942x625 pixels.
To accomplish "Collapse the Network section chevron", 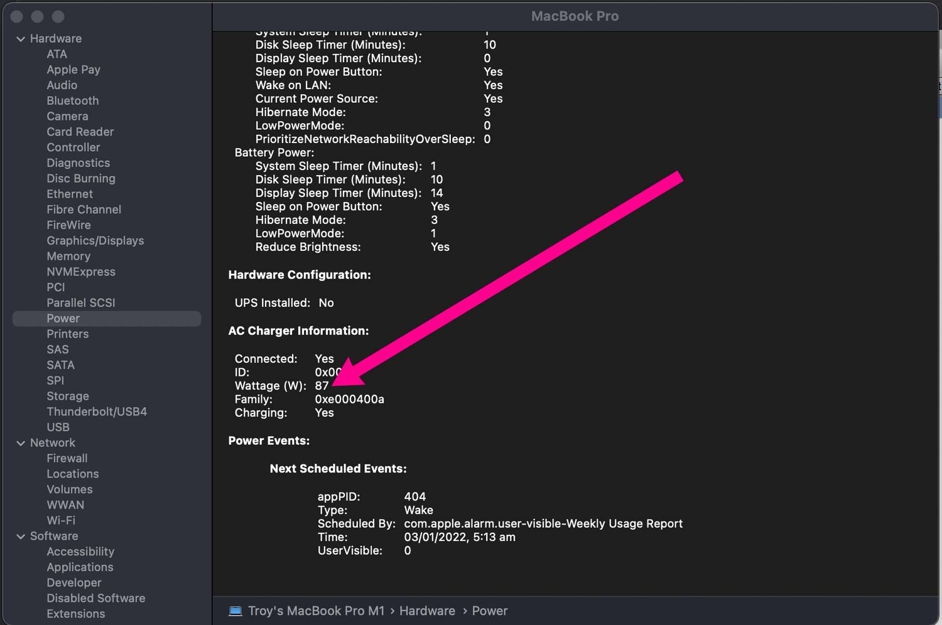I will pos(21,443).
